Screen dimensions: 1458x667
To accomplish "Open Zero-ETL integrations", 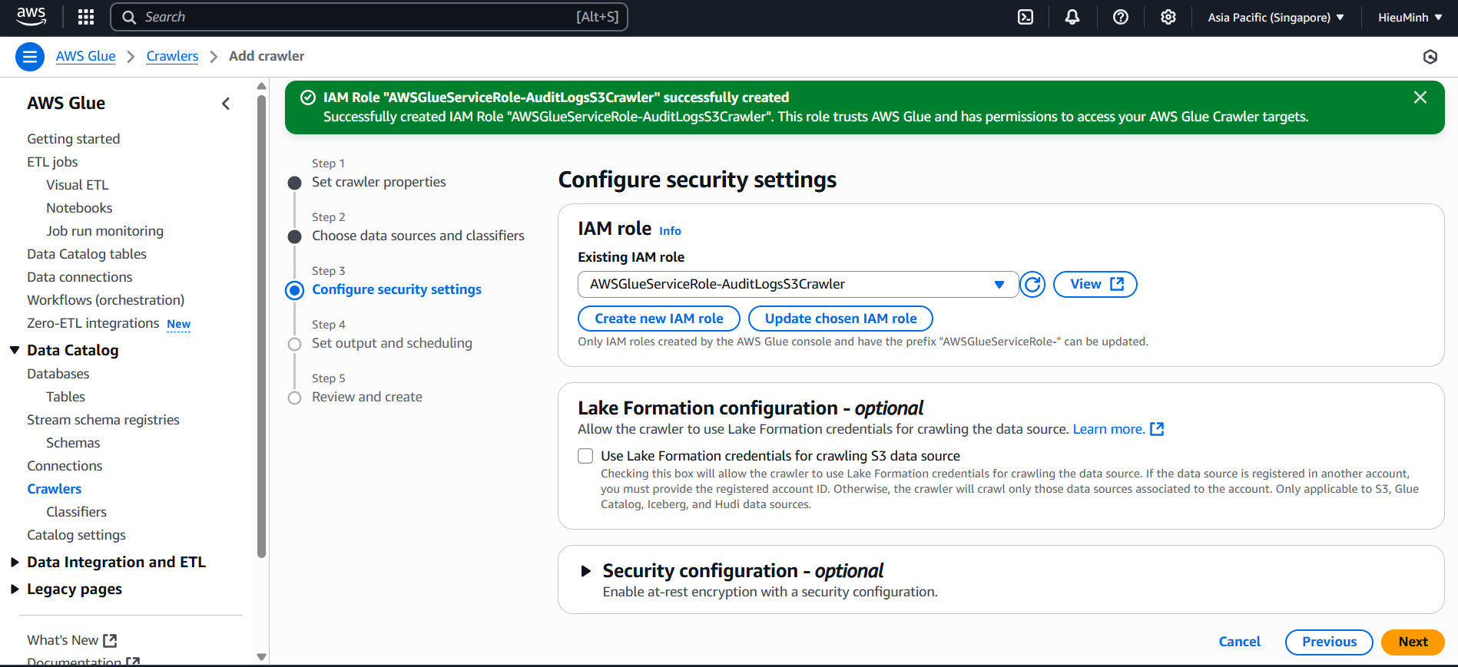I will pos(93,323).
